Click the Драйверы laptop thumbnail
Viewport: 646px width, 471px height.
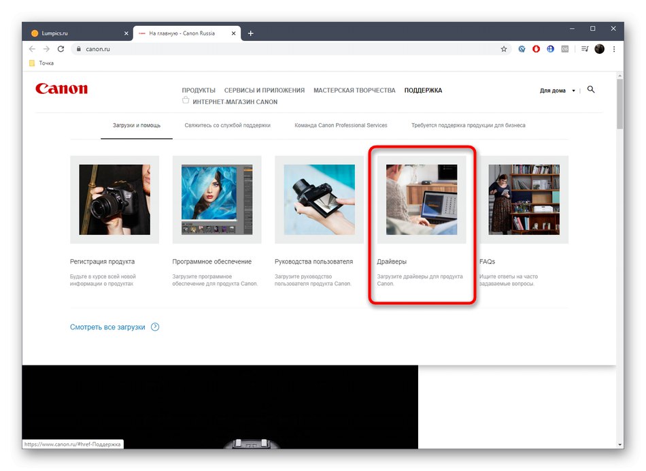pos(422,199)
